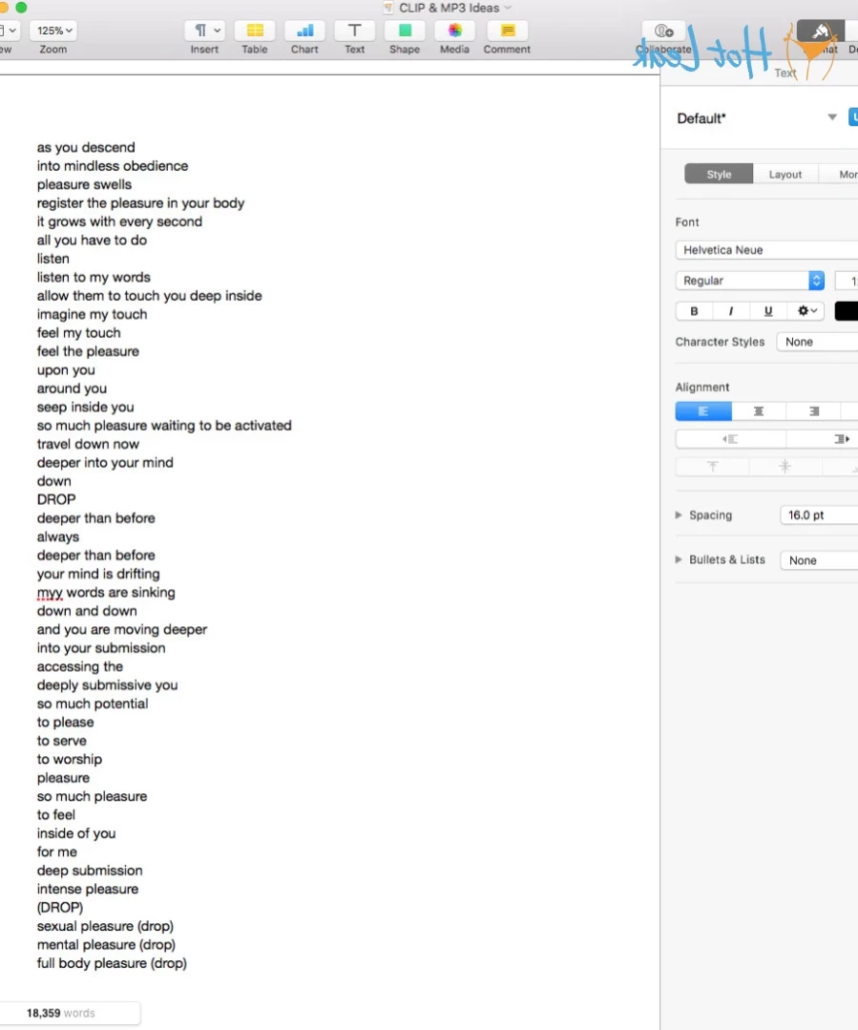This screenshot has width=858, height=1030.
Task: Toggle Bold formatting button
Action: [x=694, y=311]
